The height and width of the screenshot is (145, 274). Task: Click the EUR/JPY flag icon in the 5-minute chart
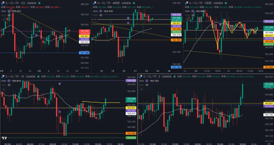coord(140,77)
